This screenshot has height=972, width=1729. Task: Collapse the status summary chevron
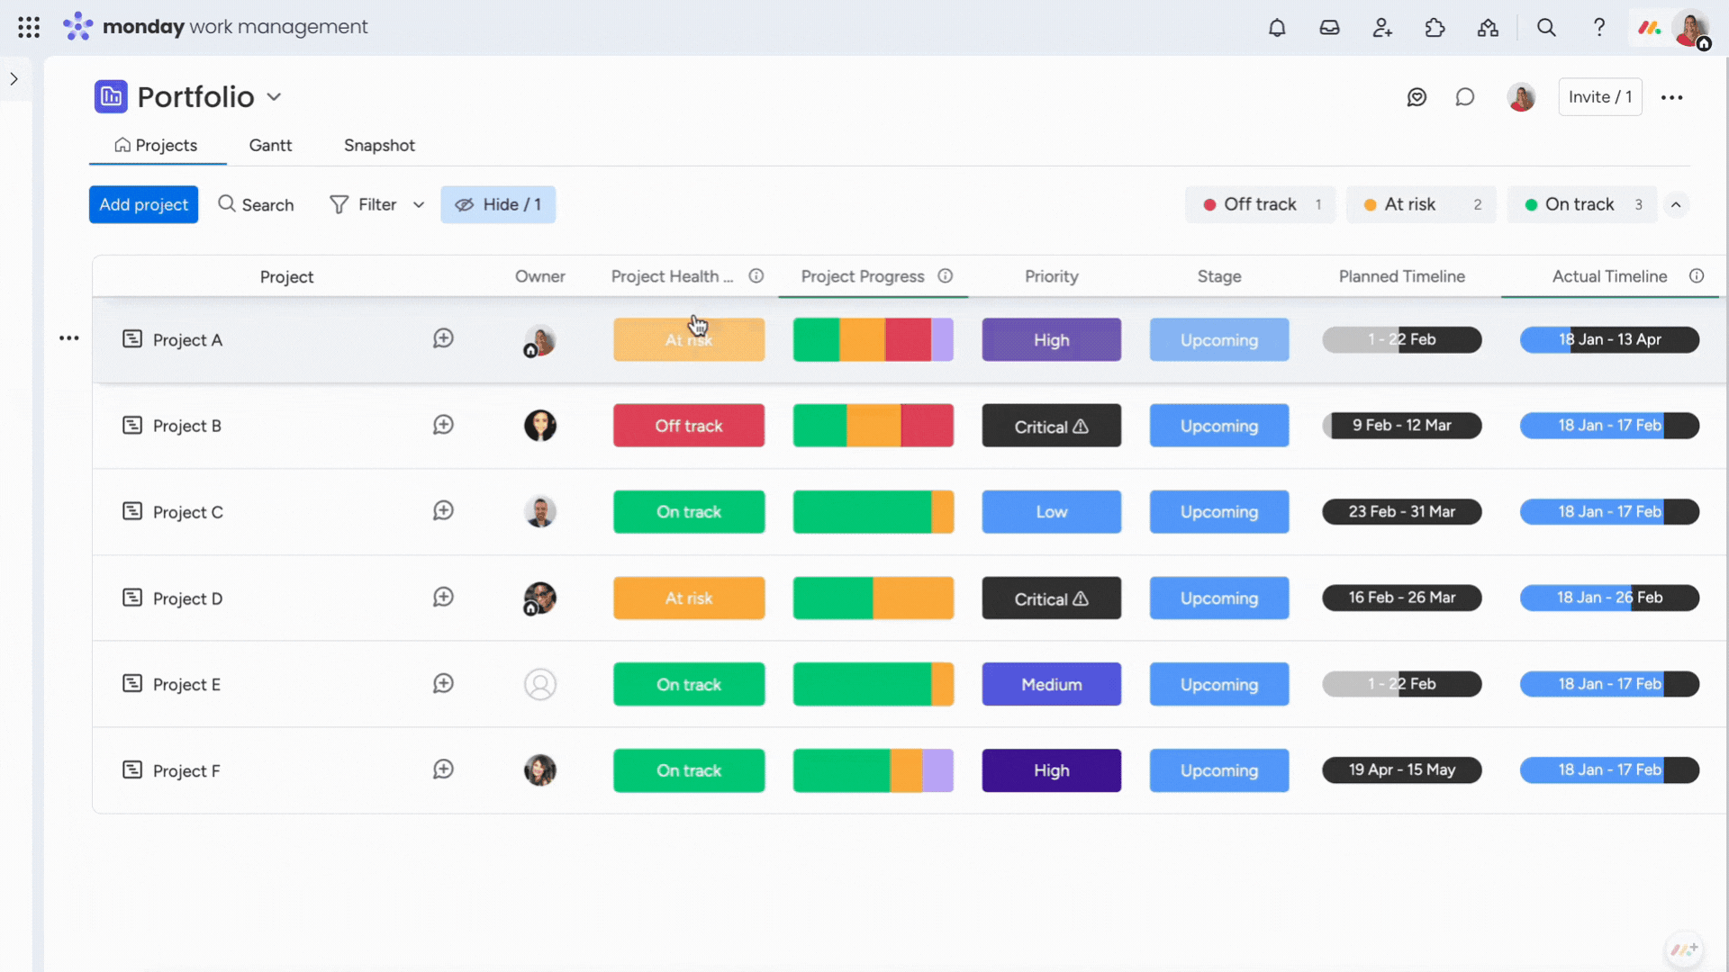click(1676, 204)
